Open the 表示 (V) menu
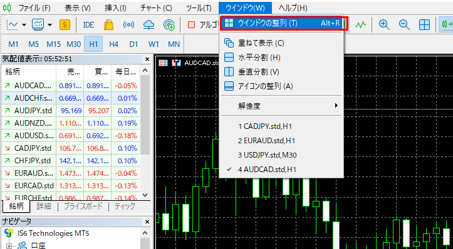Viewport: 453px width, 249px height. [78, 8]
